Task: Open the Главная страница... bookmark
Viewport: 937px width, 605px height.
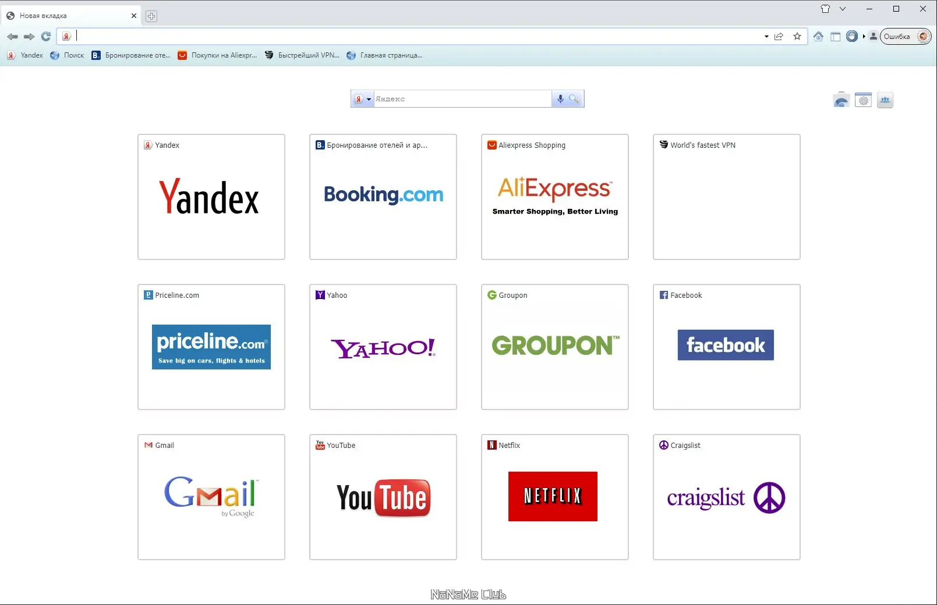Action: pyautogui.click(x=384, y=55)
